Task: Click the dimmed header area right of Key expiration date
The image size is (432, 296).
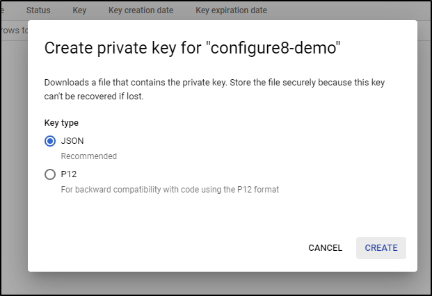Action: point(347,10)
